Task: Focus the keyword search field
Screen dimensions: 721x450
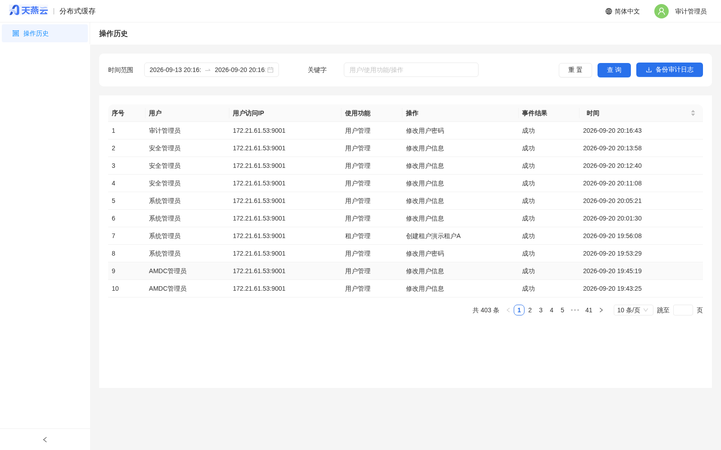Action: [x=411, y=70]
